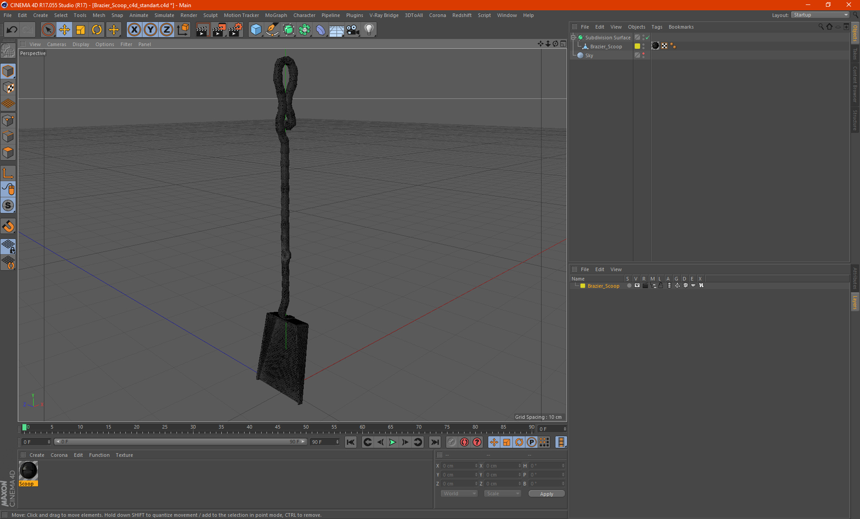
Task: Open the World coordinate dropdown
Action: [459, 493]
